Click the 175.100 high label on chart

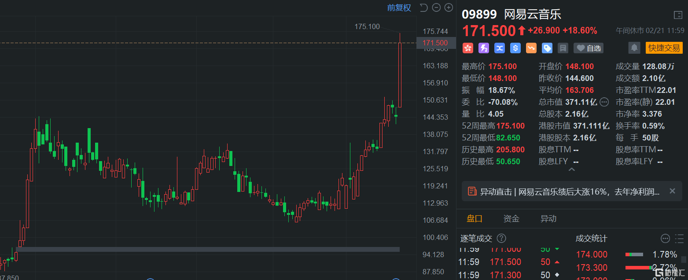(x=367, y=27)
